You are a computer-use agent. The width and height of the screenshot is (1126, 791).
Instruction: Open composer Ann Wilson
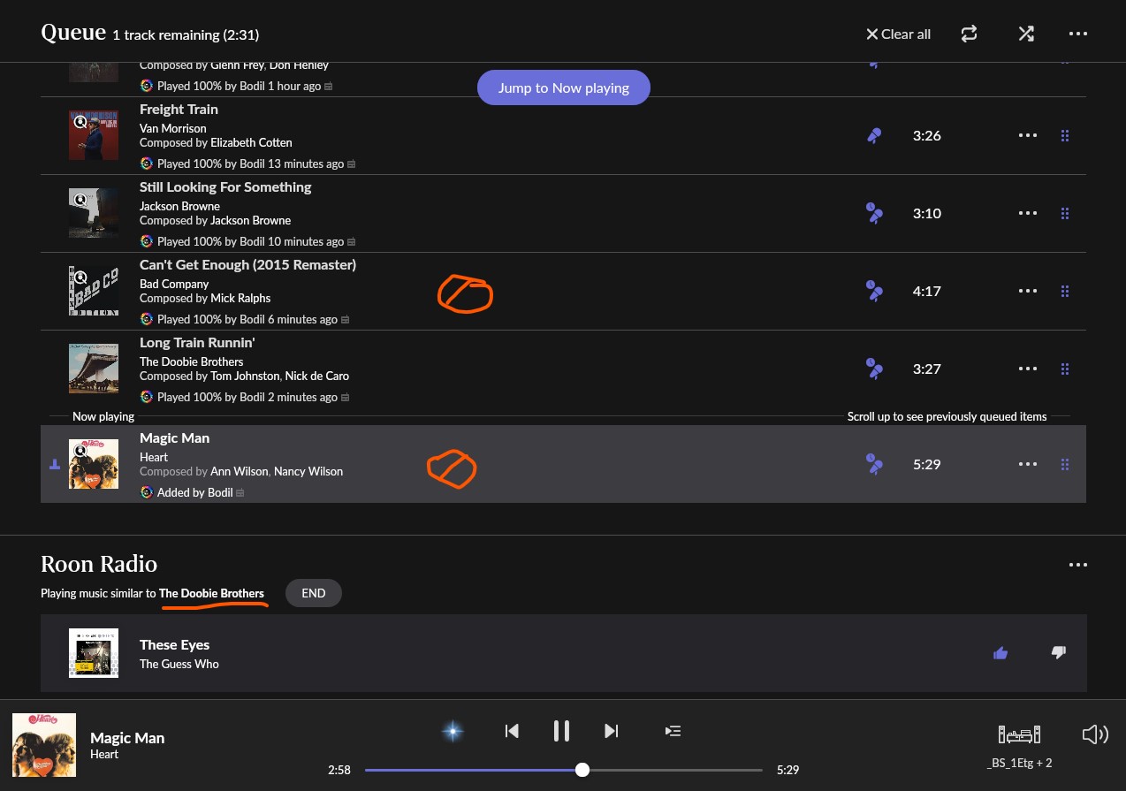tap(239, 471)
